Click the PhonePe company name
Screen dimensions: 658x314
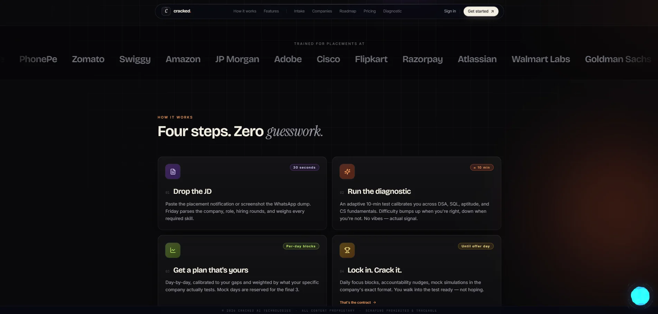(38, 59)
